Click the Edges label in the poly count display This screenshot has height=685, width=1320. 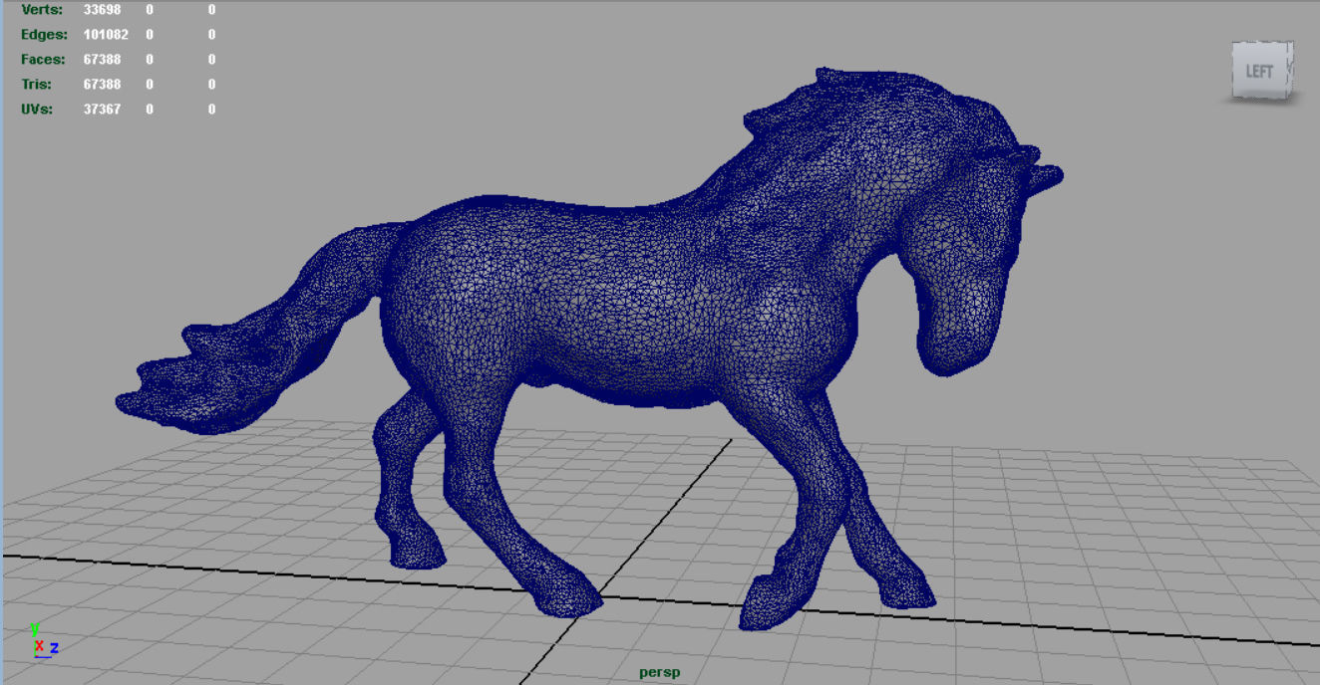[x=42, y=35]
